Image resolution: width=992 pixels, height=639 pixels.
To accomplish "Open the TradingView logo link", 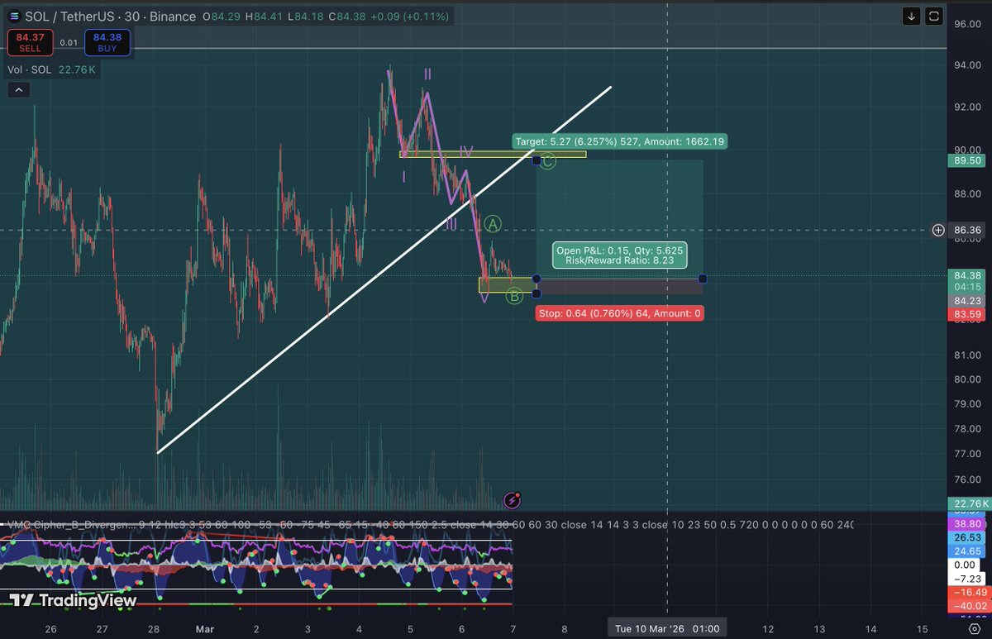I will (x=73, y=601).
